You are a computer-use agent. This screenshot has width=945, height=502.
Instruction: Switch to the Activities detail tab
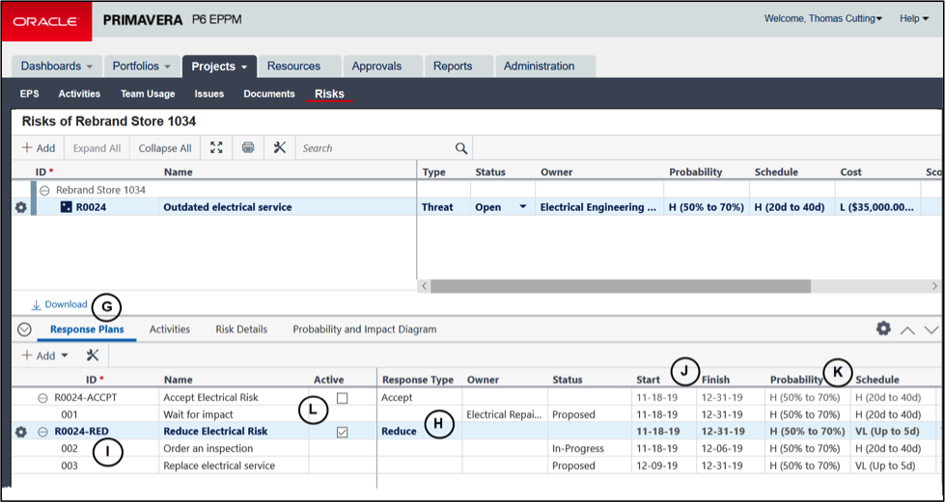pos(169,330)
